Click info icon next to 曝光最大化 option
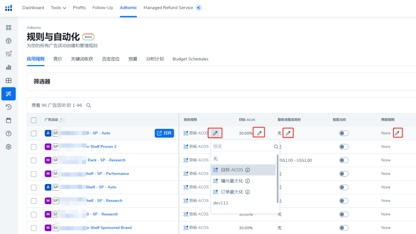 click(x=248, y=181)
